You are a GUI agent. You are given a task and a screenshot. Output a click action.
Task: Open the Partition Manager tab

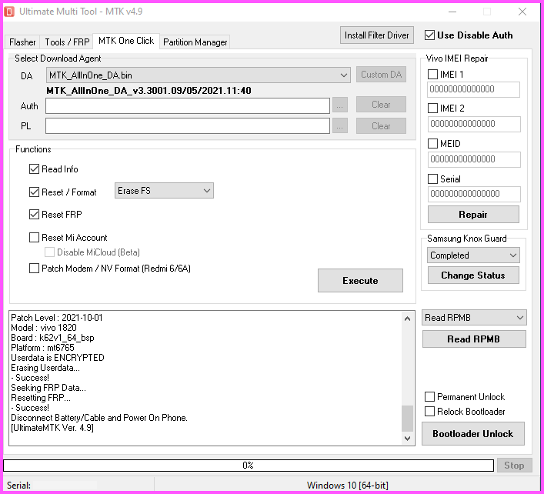(x=195, y=42)
